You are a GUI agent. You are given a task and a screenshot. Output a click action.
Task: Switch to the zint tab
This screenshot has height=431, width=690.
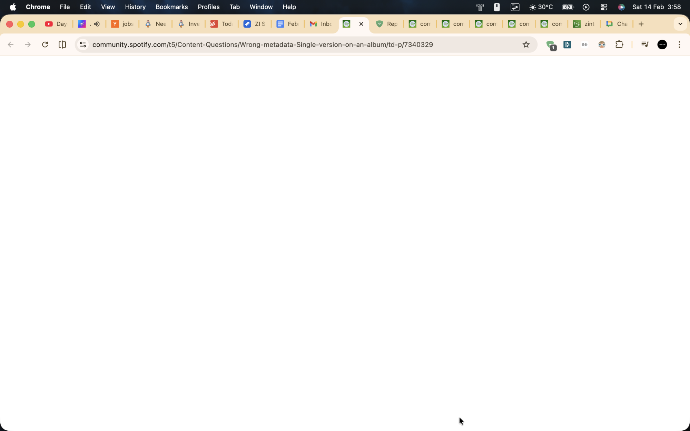click(584, 24)
